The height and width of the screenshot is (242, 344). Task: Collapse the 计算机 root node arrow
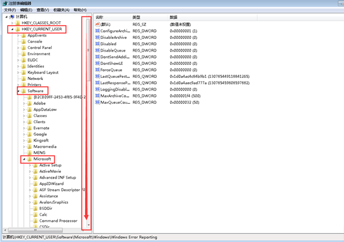[x=6, y=17]
